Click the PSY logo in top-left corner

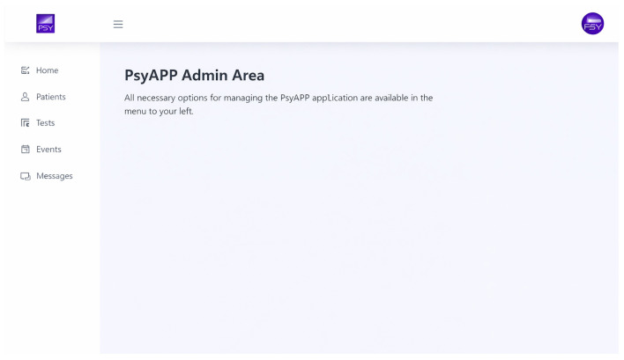(45, 24)
